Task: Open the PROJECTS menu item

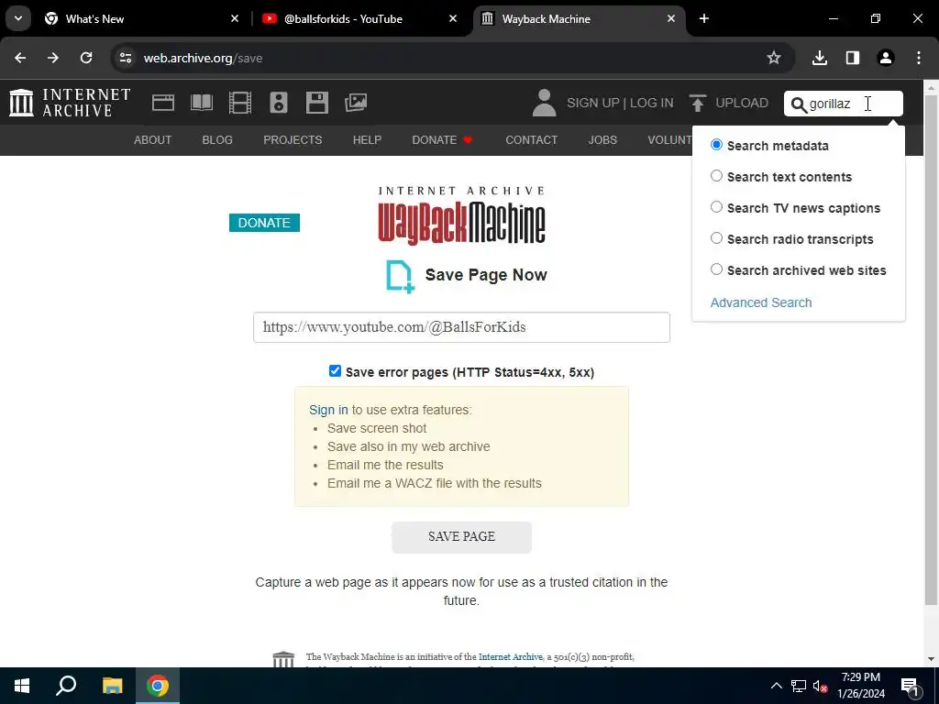Action: (x=293, y=140)
